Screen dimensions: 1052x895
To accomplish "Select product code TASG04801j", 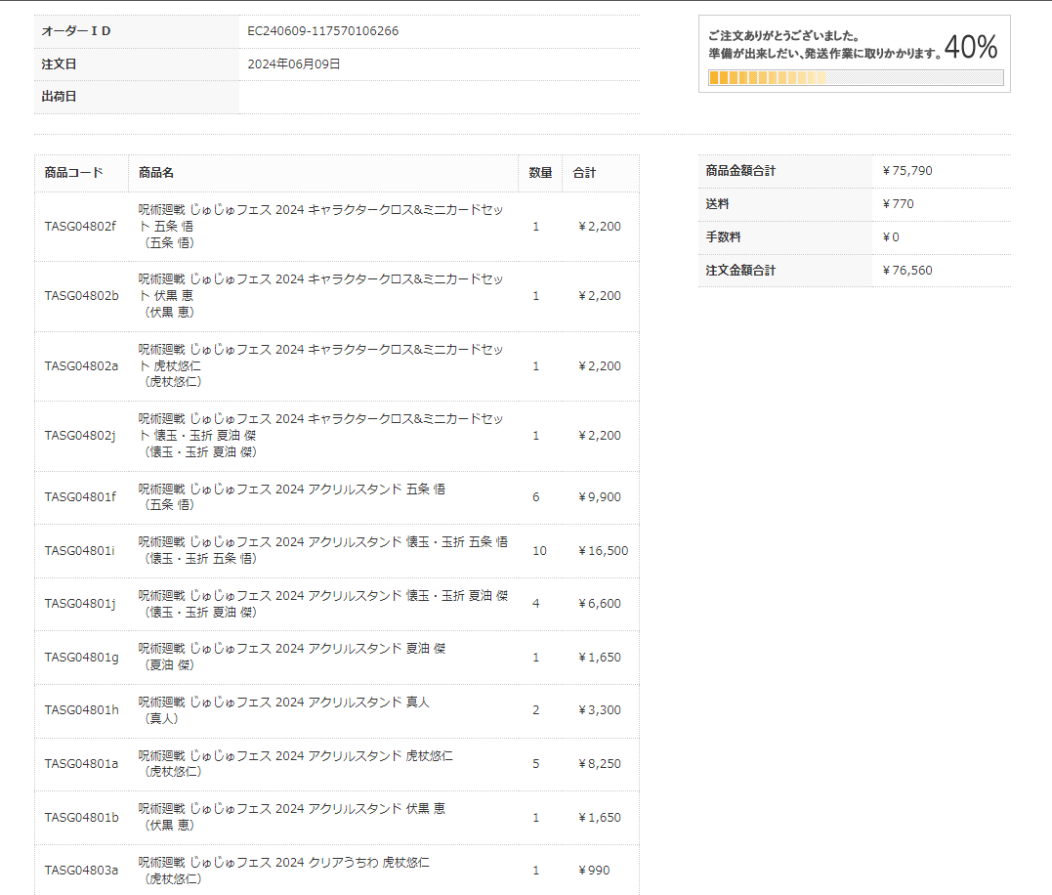I will 80,604.
